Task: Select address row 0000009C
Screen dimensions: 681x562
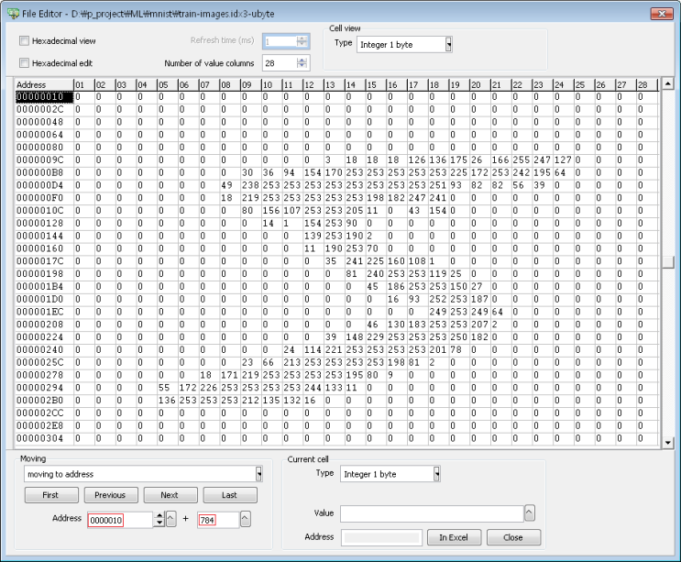Action: [44, 160]
